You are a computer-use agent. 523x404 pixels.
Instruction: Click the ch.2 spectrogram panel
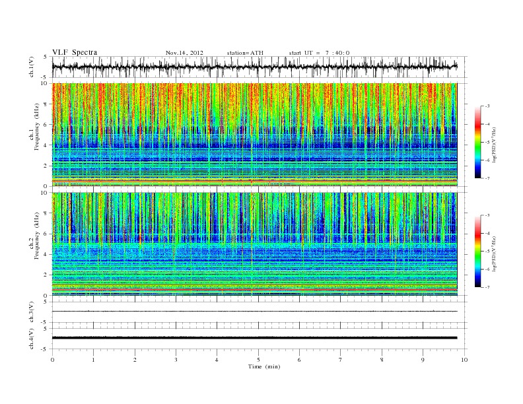coord(254,244)
